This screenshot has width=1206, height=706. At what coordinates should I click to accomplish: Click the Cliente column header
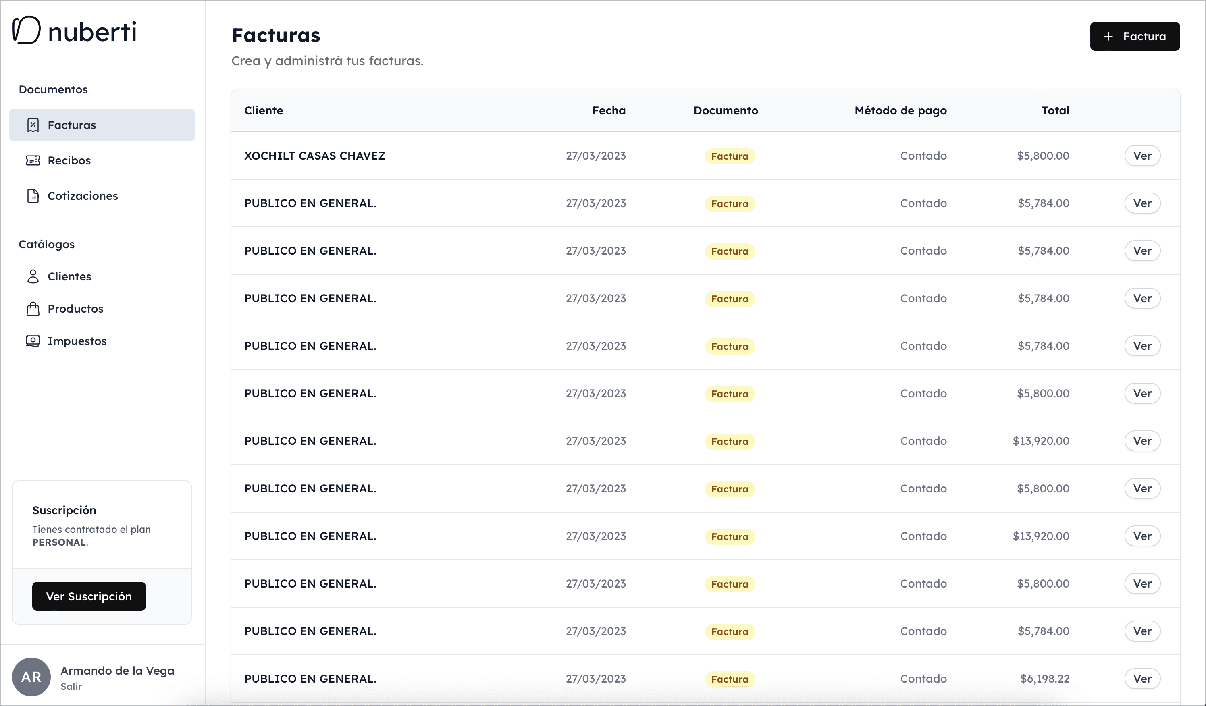(x=264, y=110)
